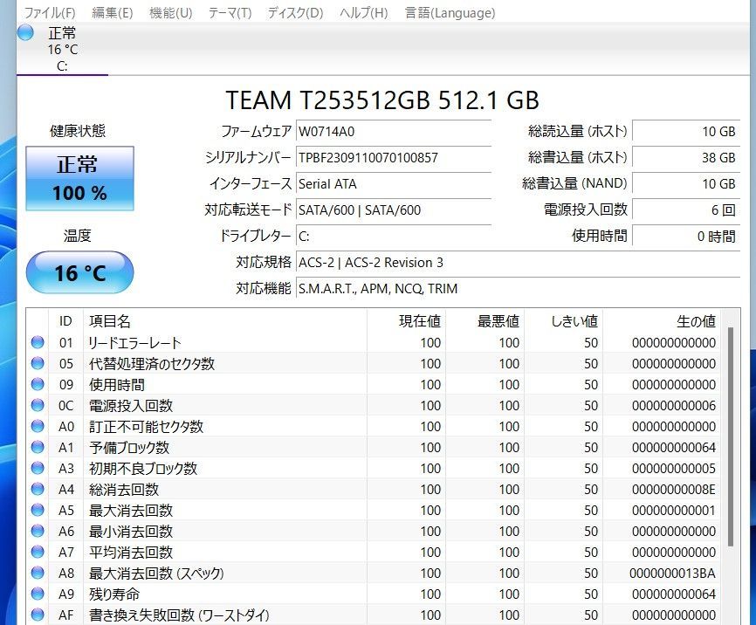The width and height of the screenshot is (756, 625).
Task: Select the 平均消去回数 row name
Action: click(131, 553)
